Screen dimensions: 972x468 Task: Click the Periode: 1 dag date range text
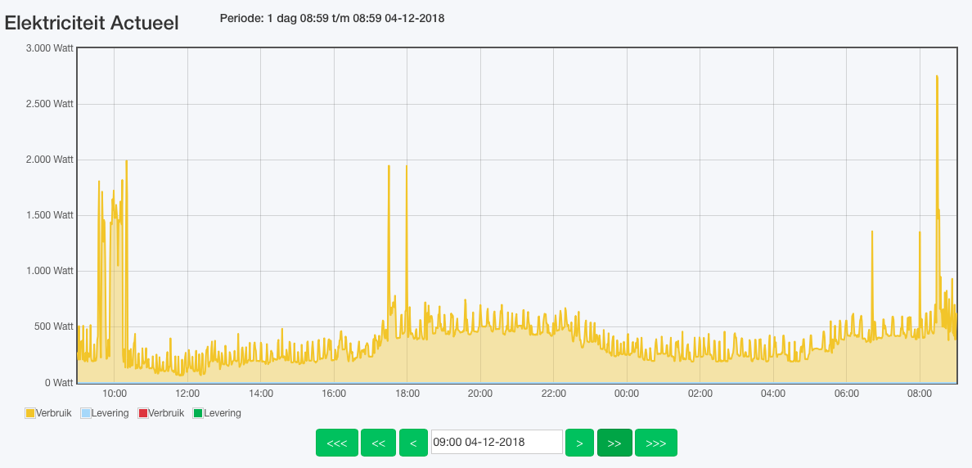pos(331,18)
